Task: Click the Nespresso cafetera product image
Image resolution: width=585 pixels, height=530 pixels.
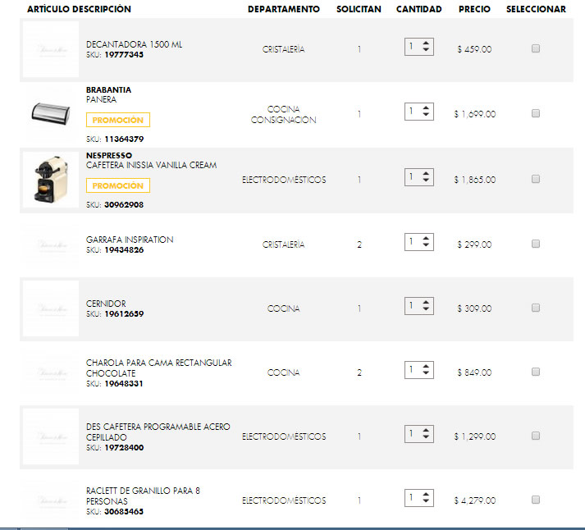Action: (50, 179)
